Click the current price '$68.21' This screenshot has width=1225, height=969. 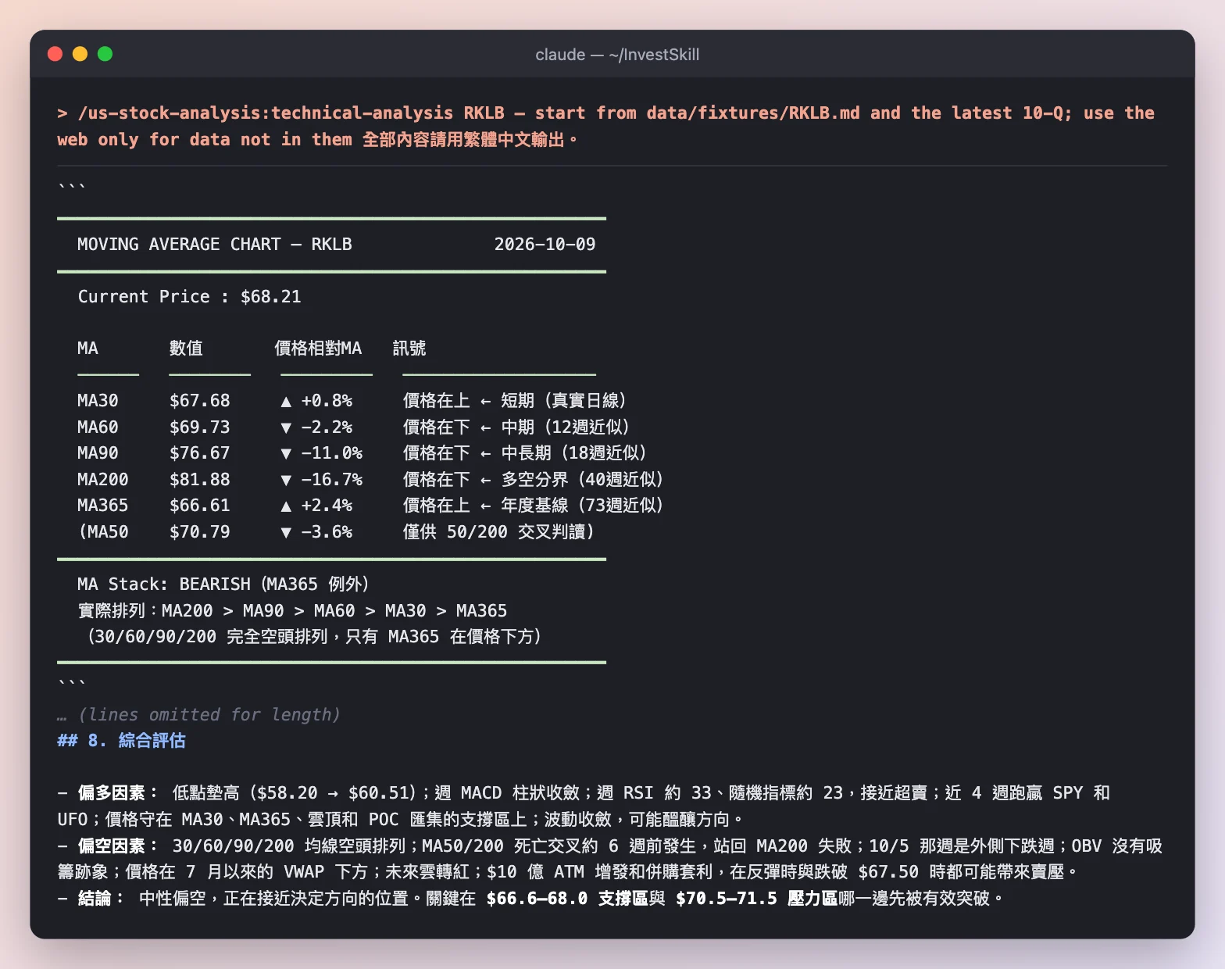270,297
